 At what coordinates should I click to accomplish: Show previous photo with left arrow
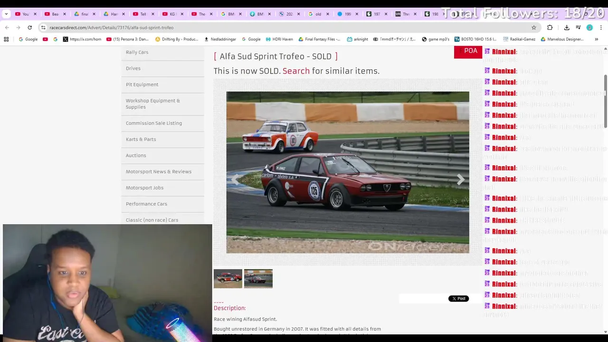tap(235, 179)
